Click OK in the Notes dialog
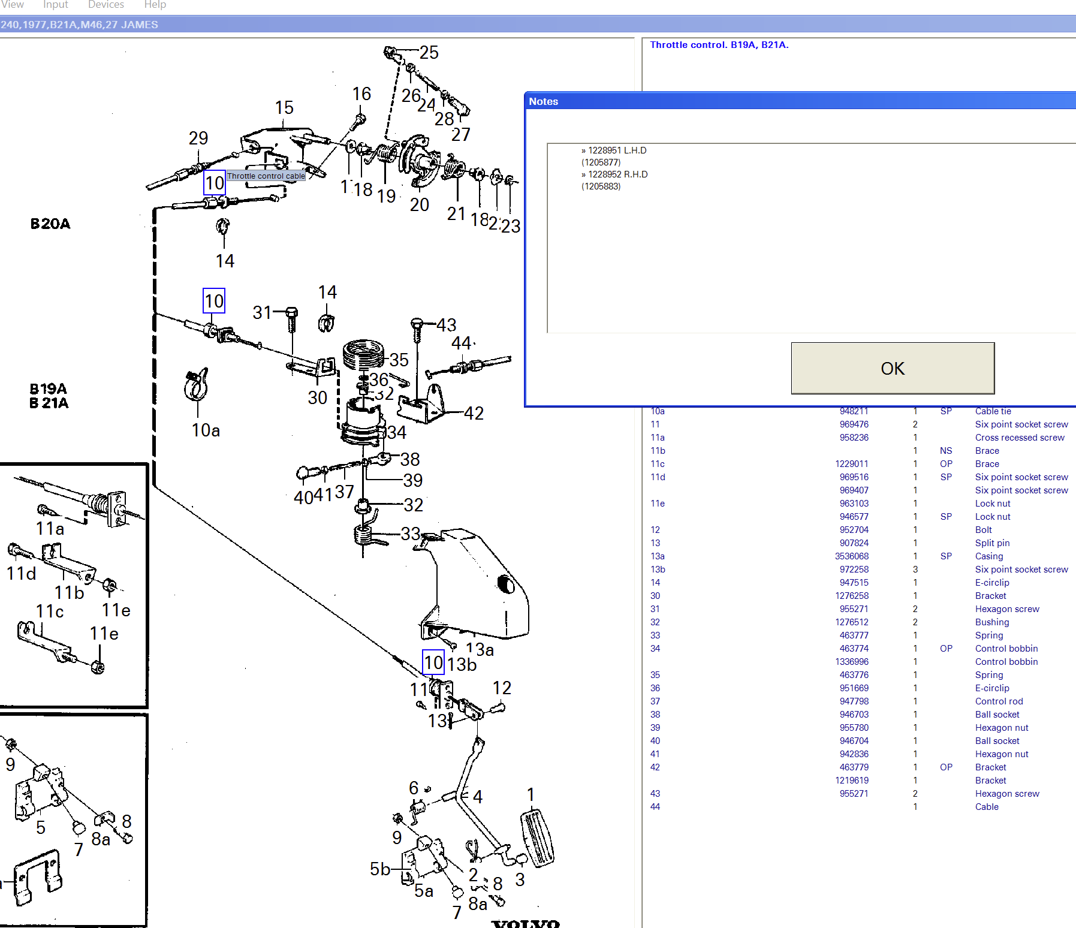The image size is (1076, 928). tap(893, 368)
